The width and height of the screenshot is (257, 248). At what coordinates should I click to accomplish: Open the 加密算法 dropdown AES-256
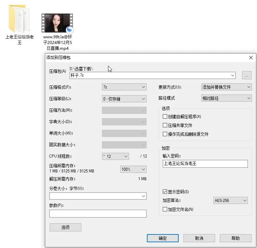(230, 201)
